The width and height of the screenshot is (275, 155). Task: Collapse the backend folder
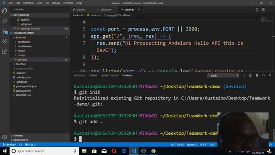click(40, 37)
